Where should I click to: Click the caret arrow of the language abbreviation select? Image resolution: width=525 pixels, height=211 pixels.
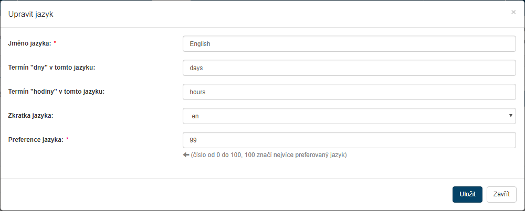point(511,116)
